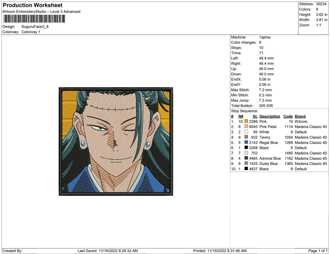Select the Admiral Blue color swatch, row 8

click(246, 158)
